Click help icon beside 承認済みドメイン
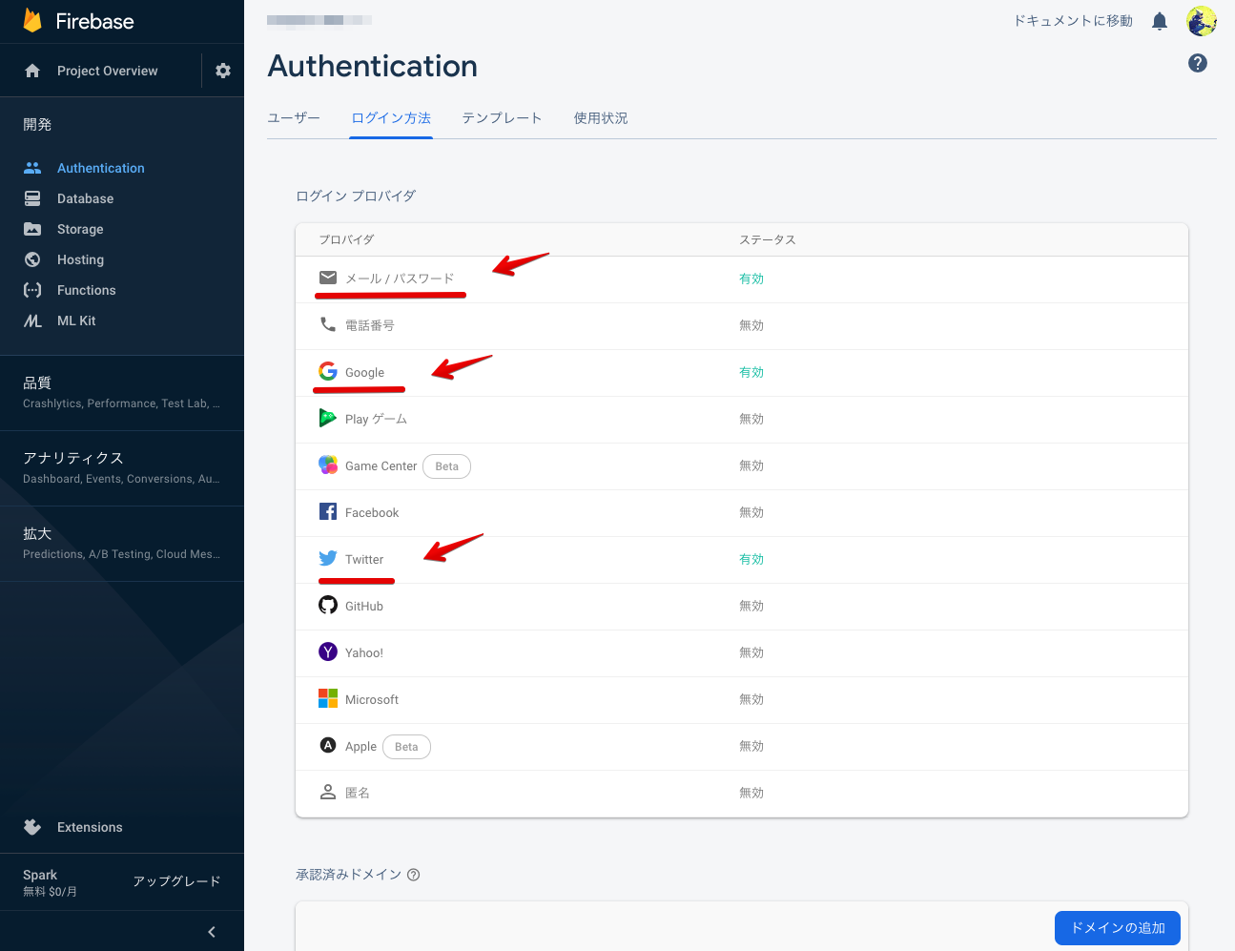Screen dimensions: 1235x951 click(x=413, y=875)
